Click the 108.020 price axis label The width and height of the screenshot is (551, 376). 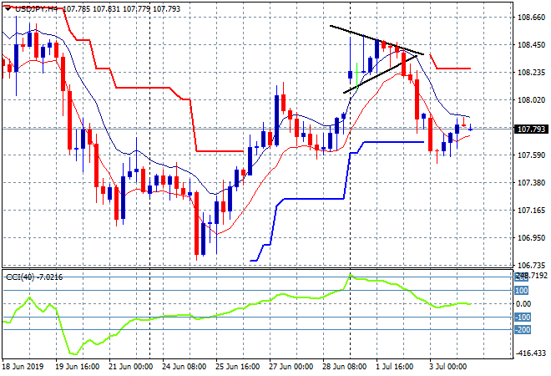(531, 100)
